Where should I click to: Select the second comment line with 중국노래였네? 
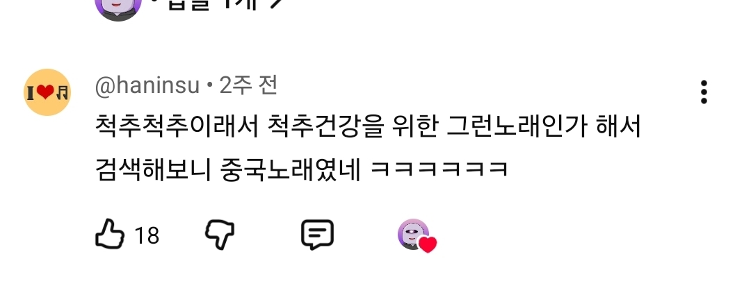301,169
